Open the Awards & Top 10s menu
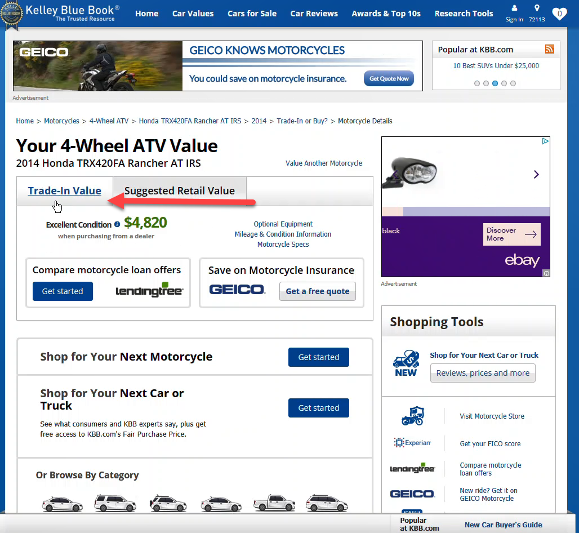579x533 pixels. click(386, 14)
